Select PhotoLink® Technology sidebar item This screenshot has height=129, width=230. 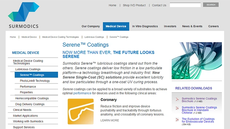point(35,81)
